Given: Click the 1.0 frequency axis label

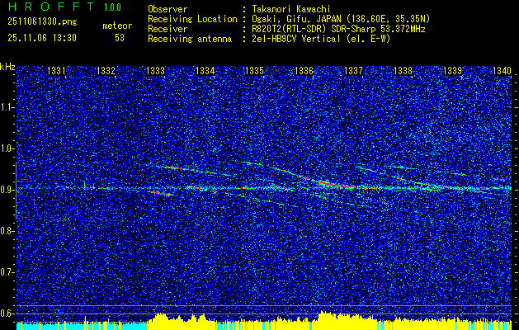Looking at the screenshot, I should click(7, 148).
